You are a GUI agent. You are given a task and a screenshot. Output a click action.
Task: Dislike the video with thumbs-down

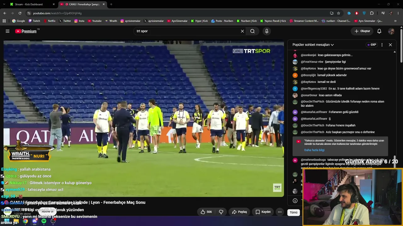click(221, 212)
